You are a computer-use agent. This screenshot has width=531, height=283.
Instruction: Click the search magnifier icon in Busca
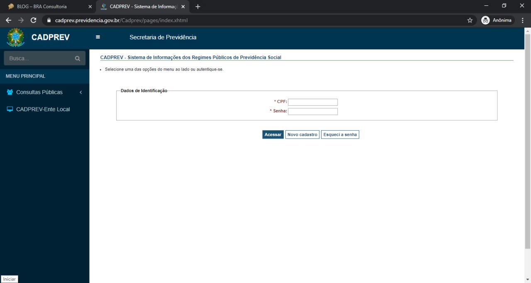click(77, 59)
